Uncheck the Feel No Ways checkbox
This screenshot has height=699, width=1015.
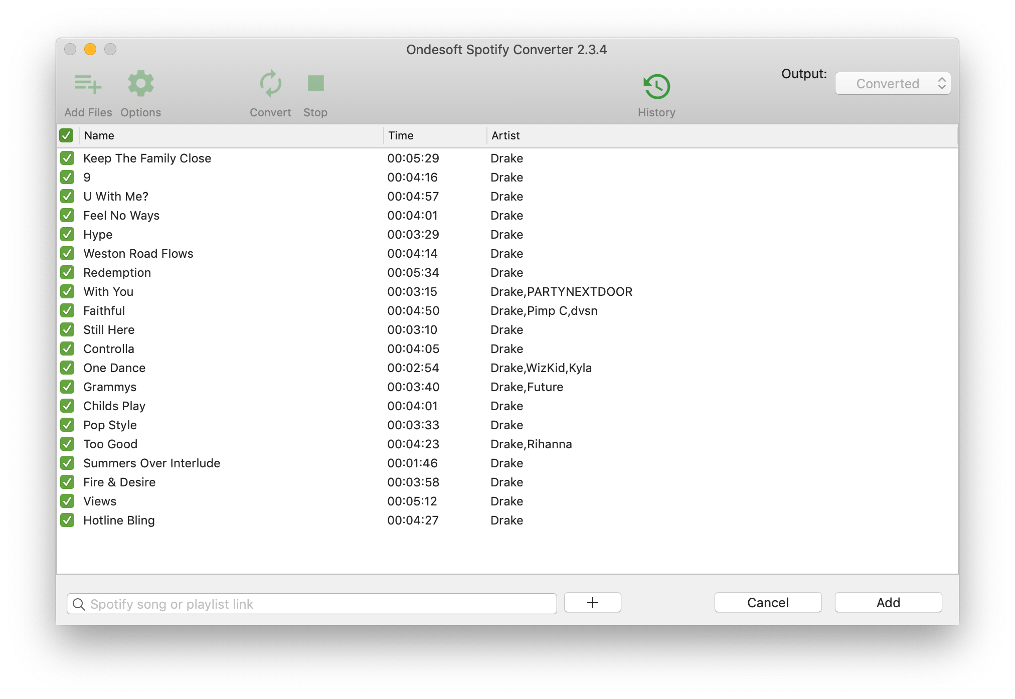tap(67, 216)
